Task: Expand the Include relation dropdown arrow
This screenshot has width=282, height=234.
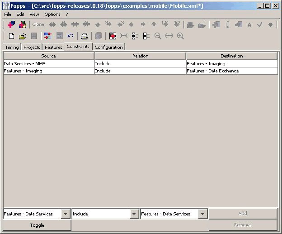Action: click(134, 214)
